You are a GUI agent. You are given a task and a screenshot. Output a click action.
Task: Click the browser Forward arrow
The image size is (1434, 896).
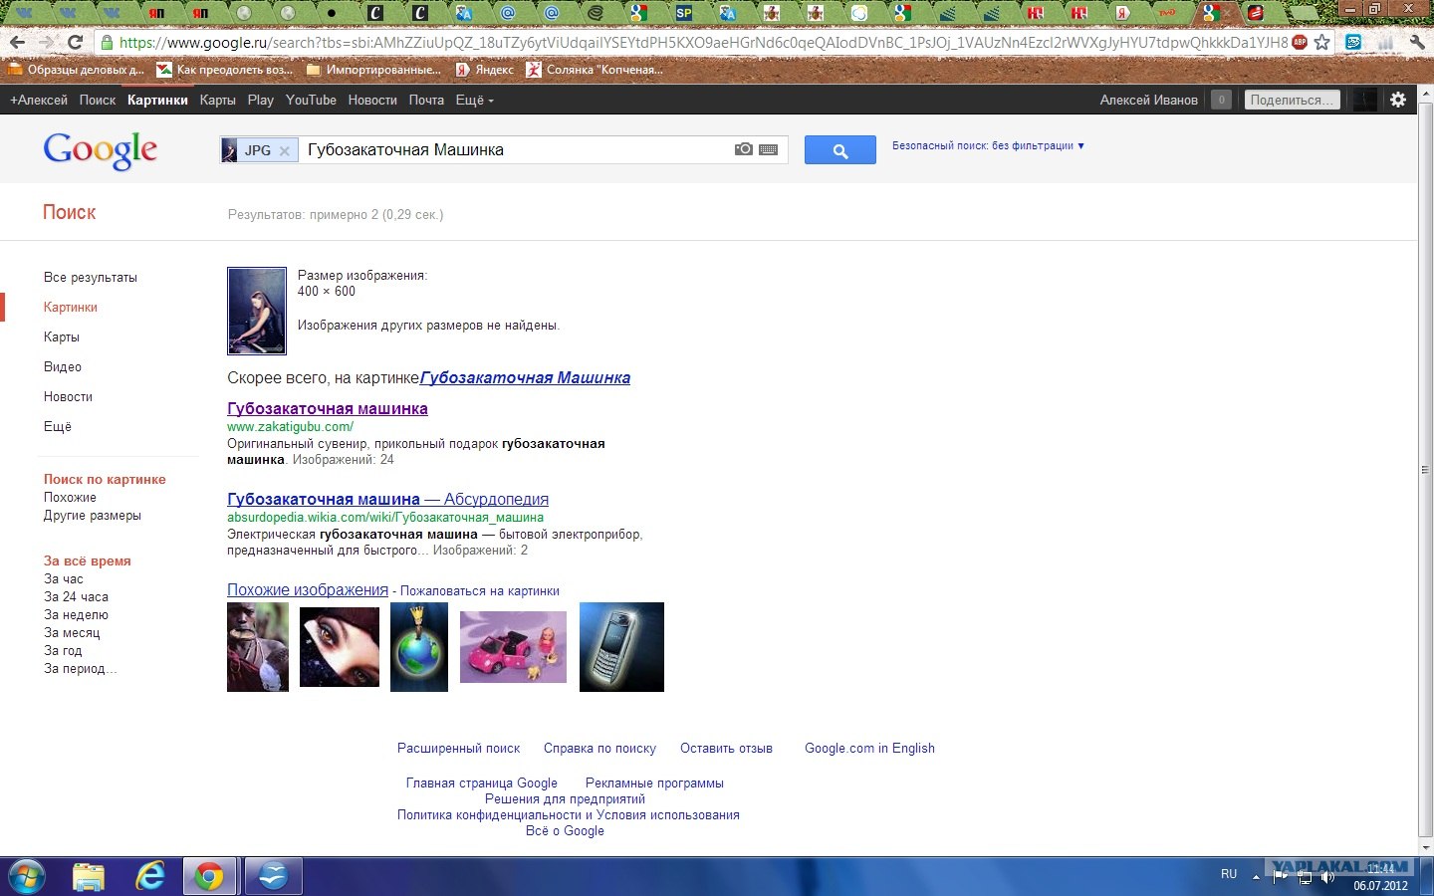click(x=46, y=43)
